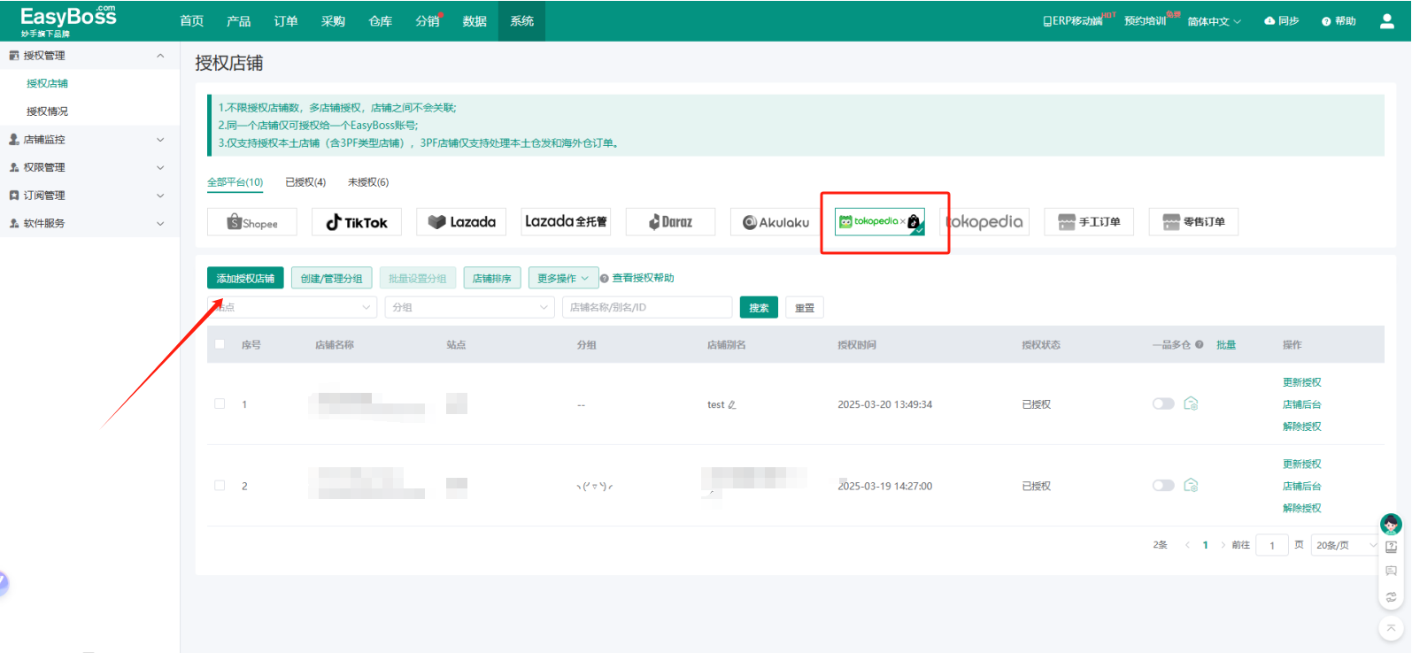Open the 仓库 top menu
This screenshot has height=653, width=1412.
tap(381, 21)
